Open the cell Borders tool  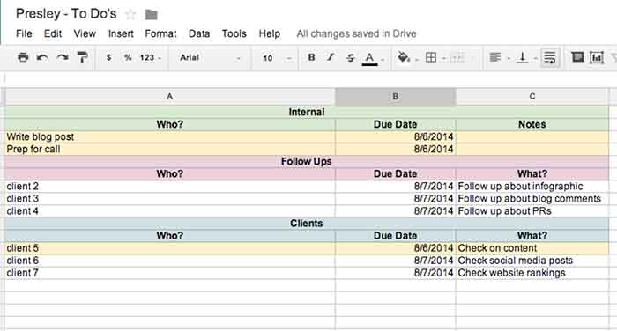click(431, 57)
